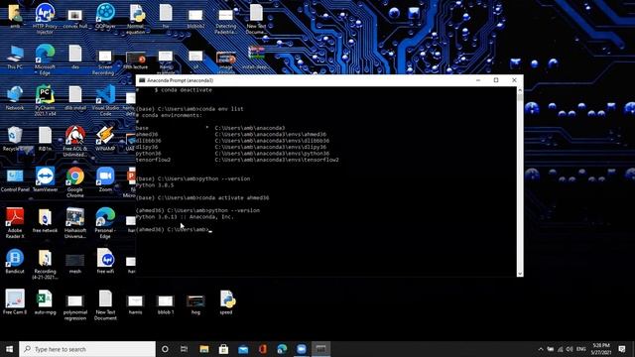This screenshot has width=635, height=357.
Task: Open the free wifi file icon
Action: click(105, 262)
